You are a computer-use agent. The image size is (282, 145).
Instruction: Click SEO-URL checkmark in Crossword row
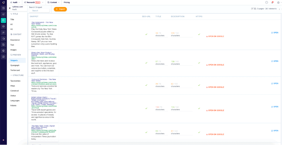(x=146, y=34)
